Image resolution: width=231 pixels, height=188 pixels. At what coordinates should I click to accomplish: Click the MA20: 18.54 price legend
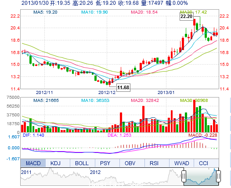click(x=144, y=12)
